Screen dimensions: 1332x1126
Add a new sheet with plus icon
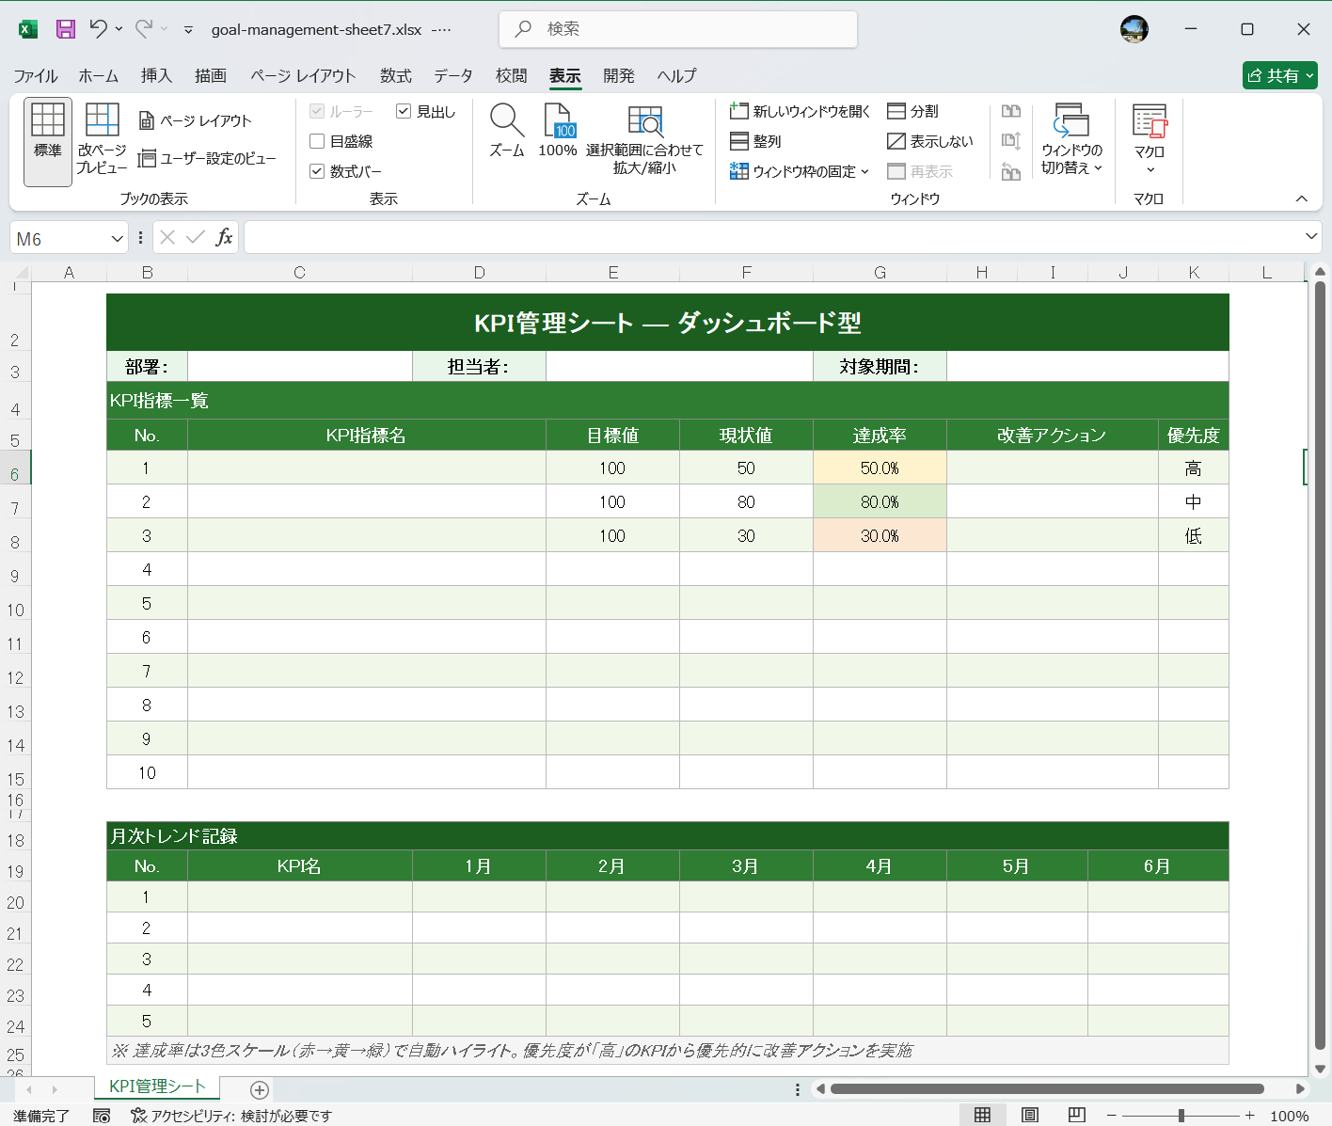260,1089
